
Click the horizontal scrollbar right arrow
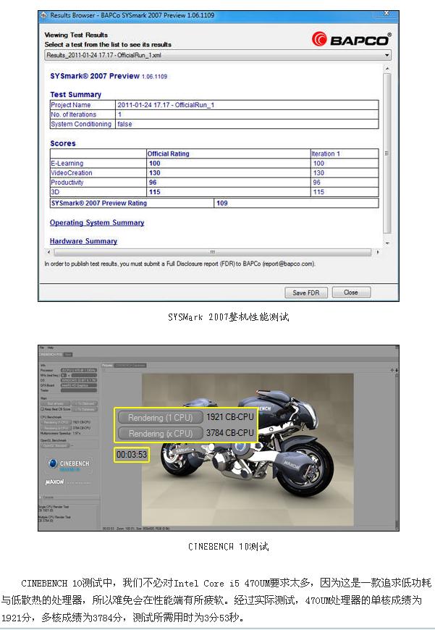tap(378, 252)
